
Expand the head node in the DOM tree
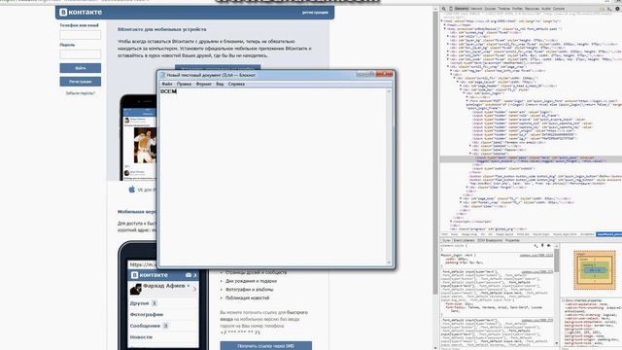(445, 25)
